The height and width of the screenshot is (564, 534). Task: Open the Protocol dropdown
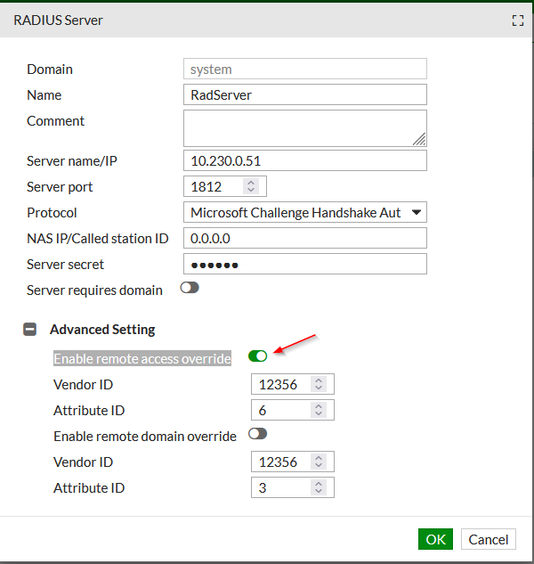[304, 213]
